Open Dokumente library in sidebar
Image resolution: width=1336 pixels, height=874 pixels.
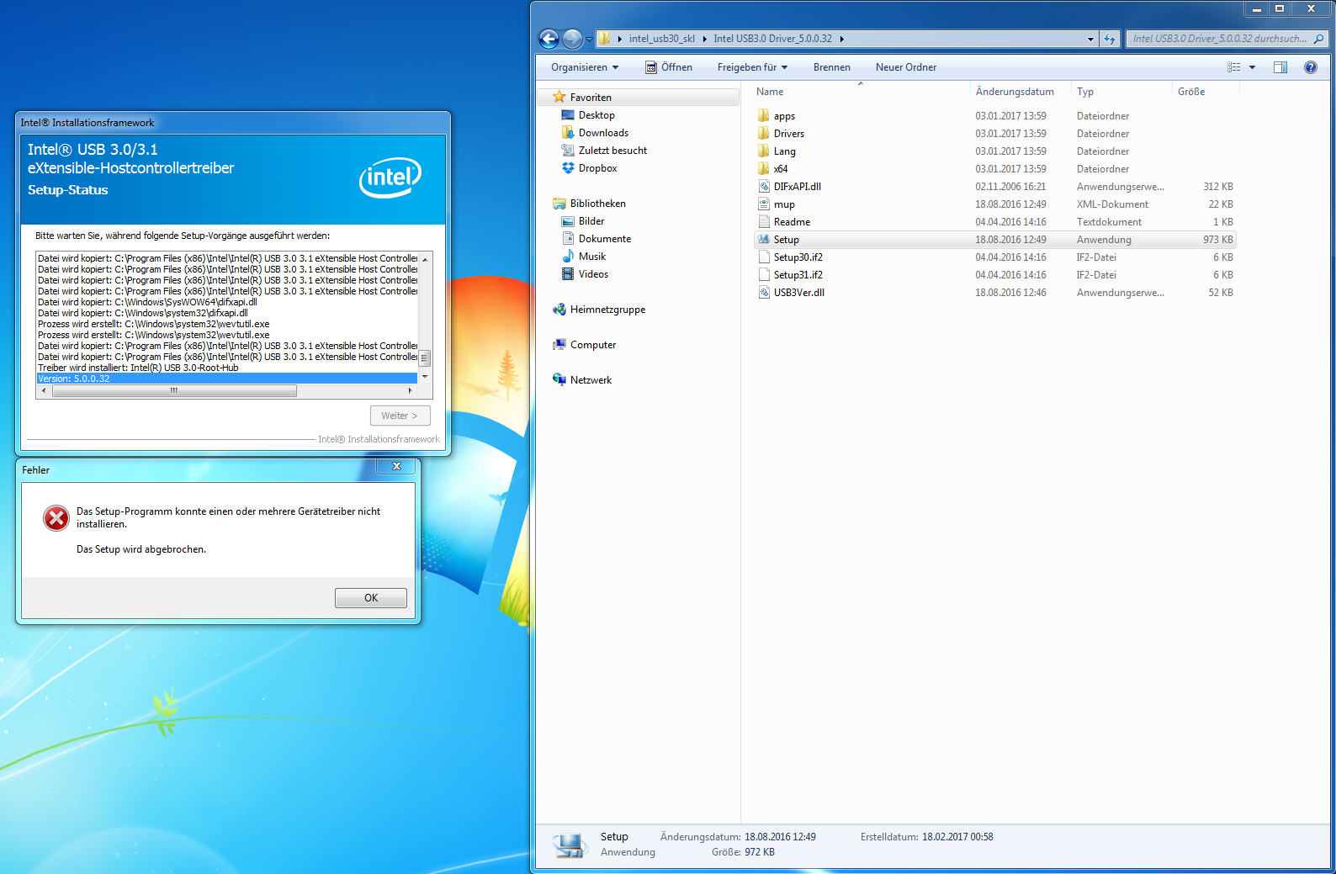[x=596, y=239]
